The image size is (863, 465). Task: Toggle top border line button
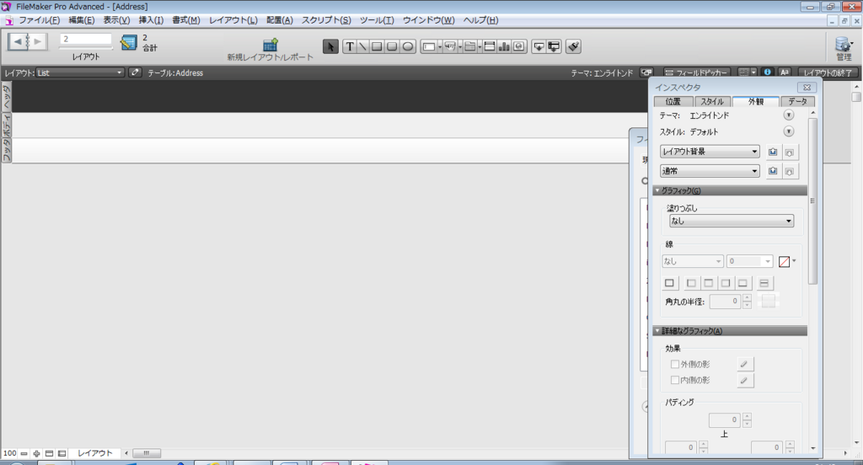point(708,283)
